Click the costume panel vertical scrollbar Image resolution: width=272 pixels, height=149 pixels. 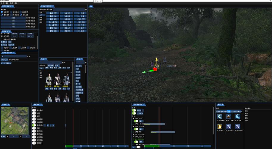[73, 82]
